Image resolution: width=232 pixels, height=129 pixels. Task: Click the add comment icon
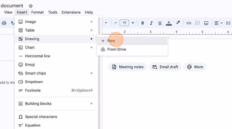click(x=197, y=23)
